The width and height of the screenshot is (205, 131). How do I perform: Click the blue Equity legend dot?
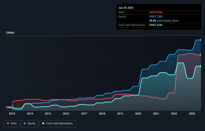tap(25, 123)
